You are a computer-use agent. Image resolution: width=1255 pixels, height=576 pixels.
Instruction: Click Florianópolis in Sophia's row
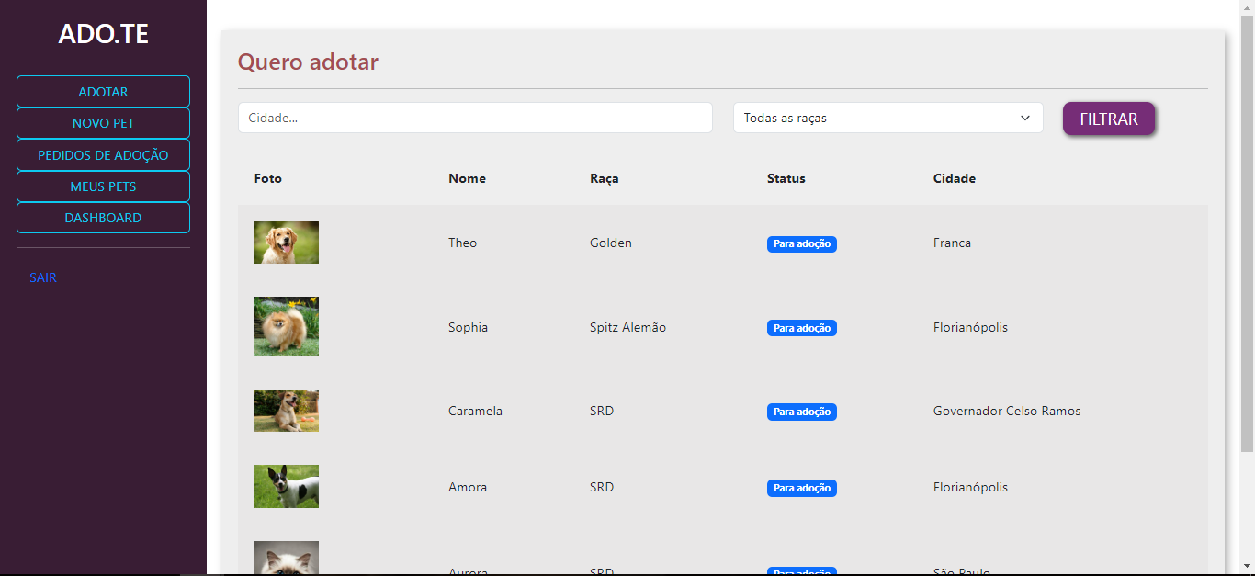pos(970,327)
